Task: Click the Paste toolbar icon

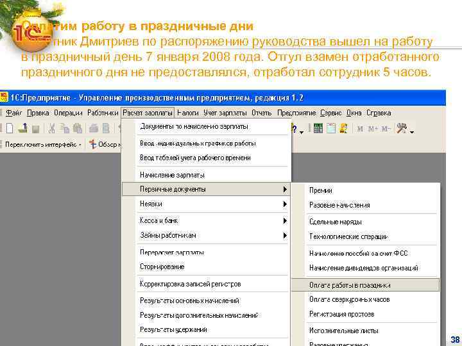Action: (77, 129)
